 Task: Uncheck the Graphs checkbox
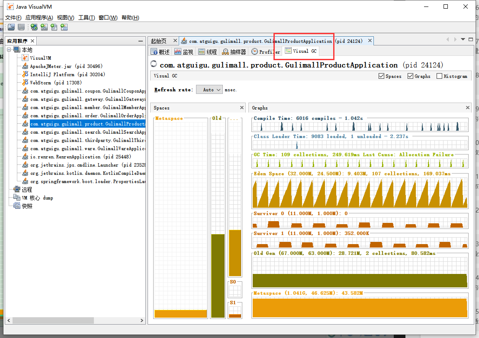410,76
